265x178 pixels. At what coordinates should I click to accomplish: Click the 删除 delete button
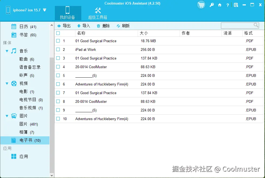(103, 26)
